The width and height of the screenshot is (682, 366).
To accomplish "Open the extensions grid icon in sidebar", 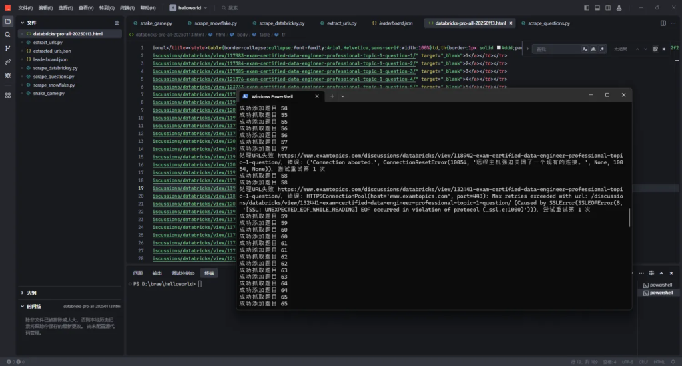I will click(x=7, y=95).
